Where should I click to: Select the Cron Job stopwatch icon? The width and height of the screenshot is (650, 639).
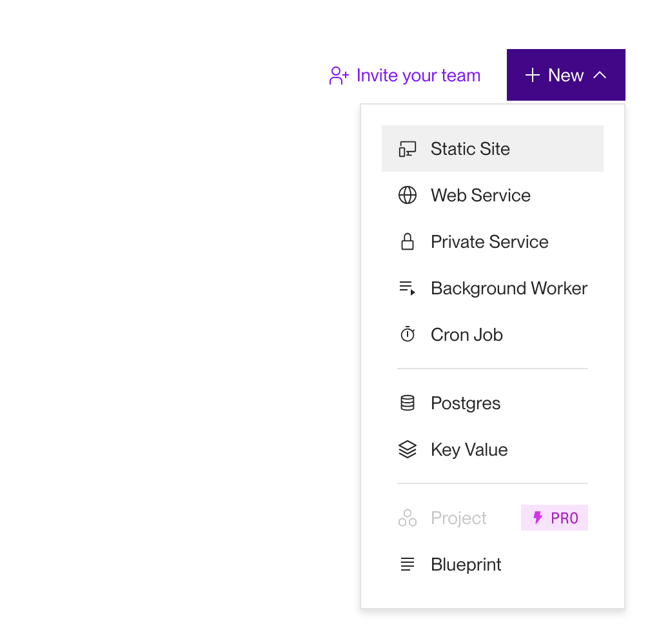[x=408, y=334]
